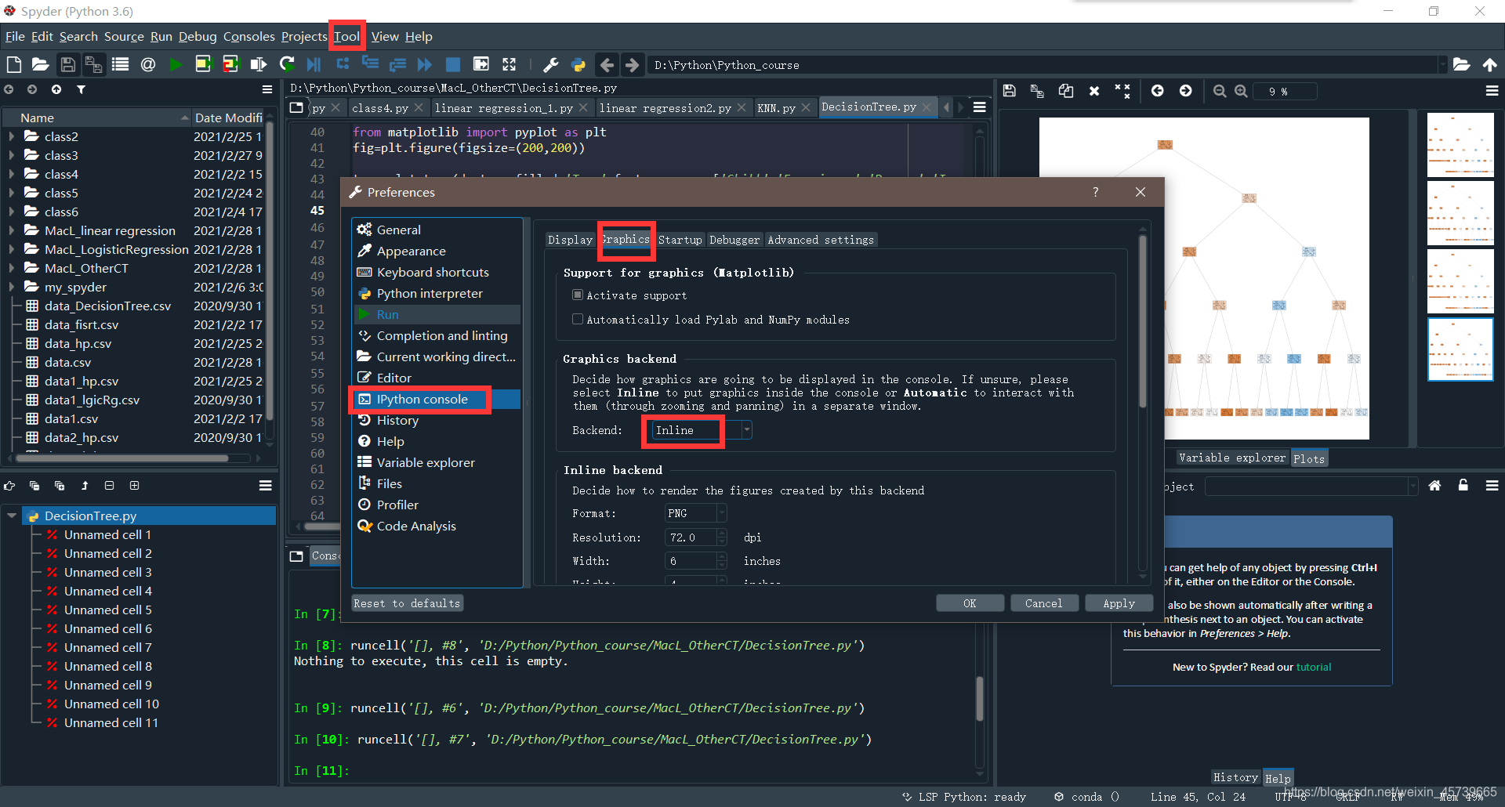
Task: Open the editor tab browse menu button
Action: coord(980,107)
